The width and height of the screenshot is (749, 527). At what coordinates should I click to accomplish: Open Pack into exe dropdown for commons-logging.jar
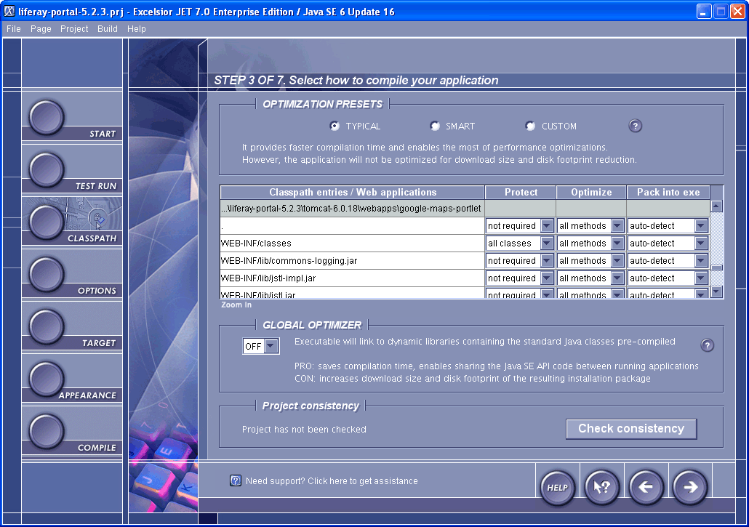(x=701, y=261)
